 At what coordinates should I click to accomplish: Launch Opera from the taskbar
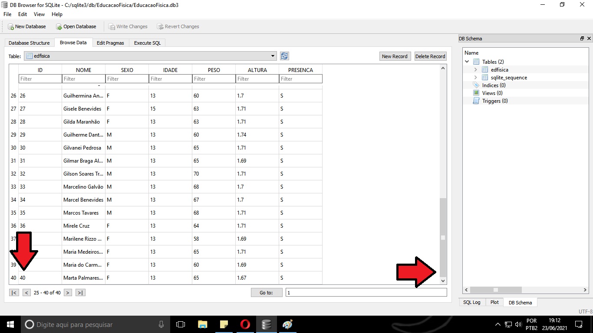click(x=245, y=324)
